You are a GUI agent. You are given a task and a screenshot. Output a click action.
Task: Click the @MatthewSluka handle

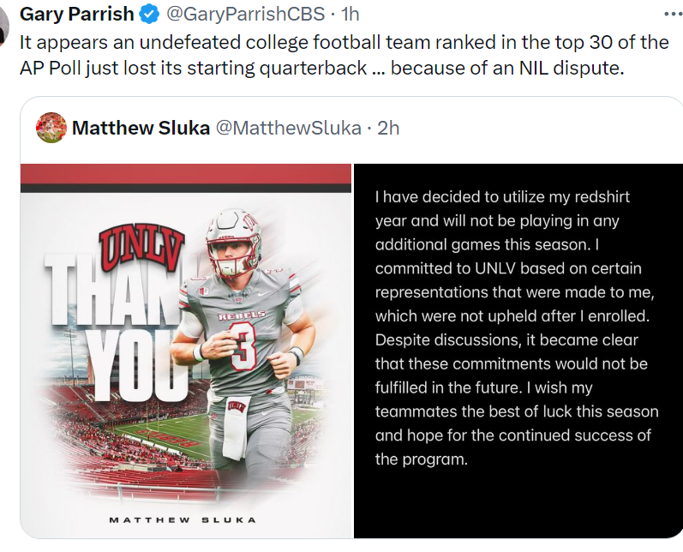pos(287,128)
